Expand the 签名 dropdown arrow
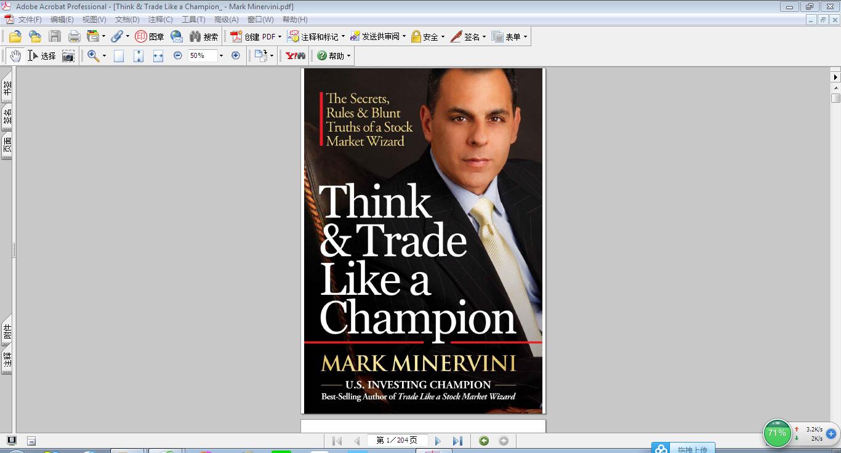 [x=484, y=37]
